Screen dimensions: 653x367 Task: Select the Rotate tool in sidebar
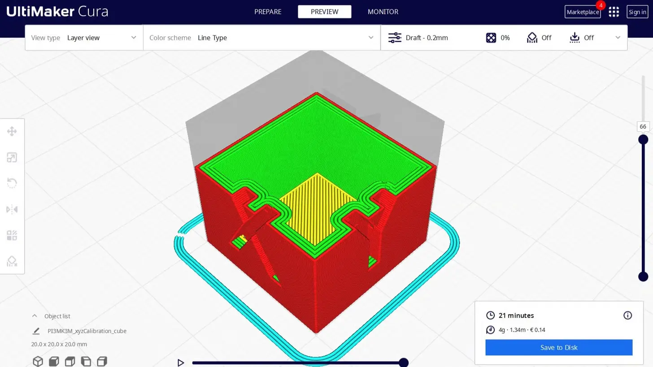(x=12, y=183)
